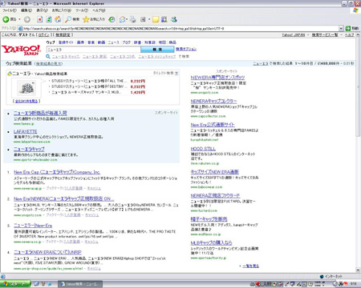Expand the Edit button dropdown arrow
Image resolution: width=361 pixels, height=288 pixels.
pyautogui.click(x=149, y=19)
